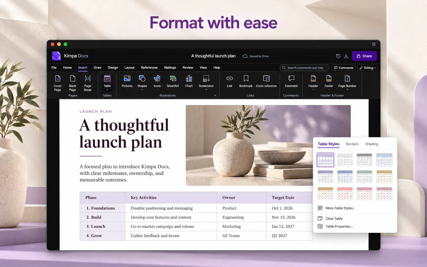Insert a Cover Page

coord(58,83)
